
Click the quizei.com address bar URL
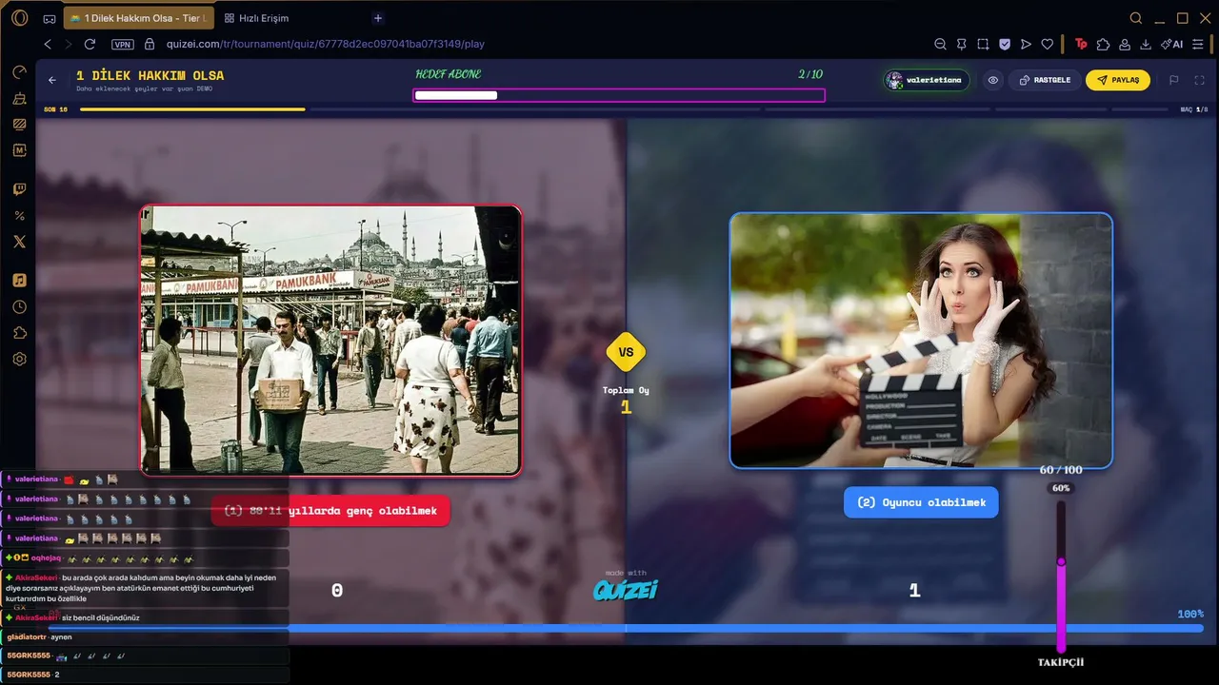coord(326,44)
